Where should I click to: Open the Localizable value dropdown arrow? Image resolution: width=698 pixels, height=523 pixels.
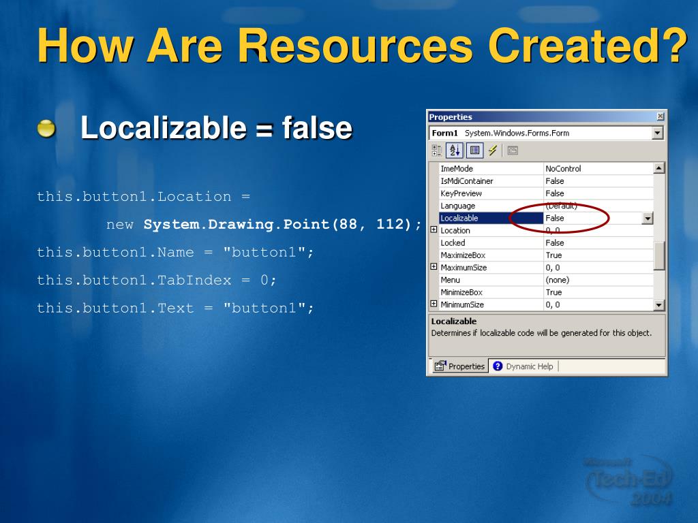[648, 219]
